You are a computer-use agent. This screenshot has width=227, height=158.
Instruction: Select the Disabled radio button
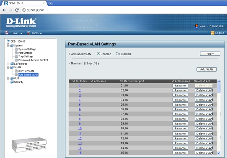(117, 54)
